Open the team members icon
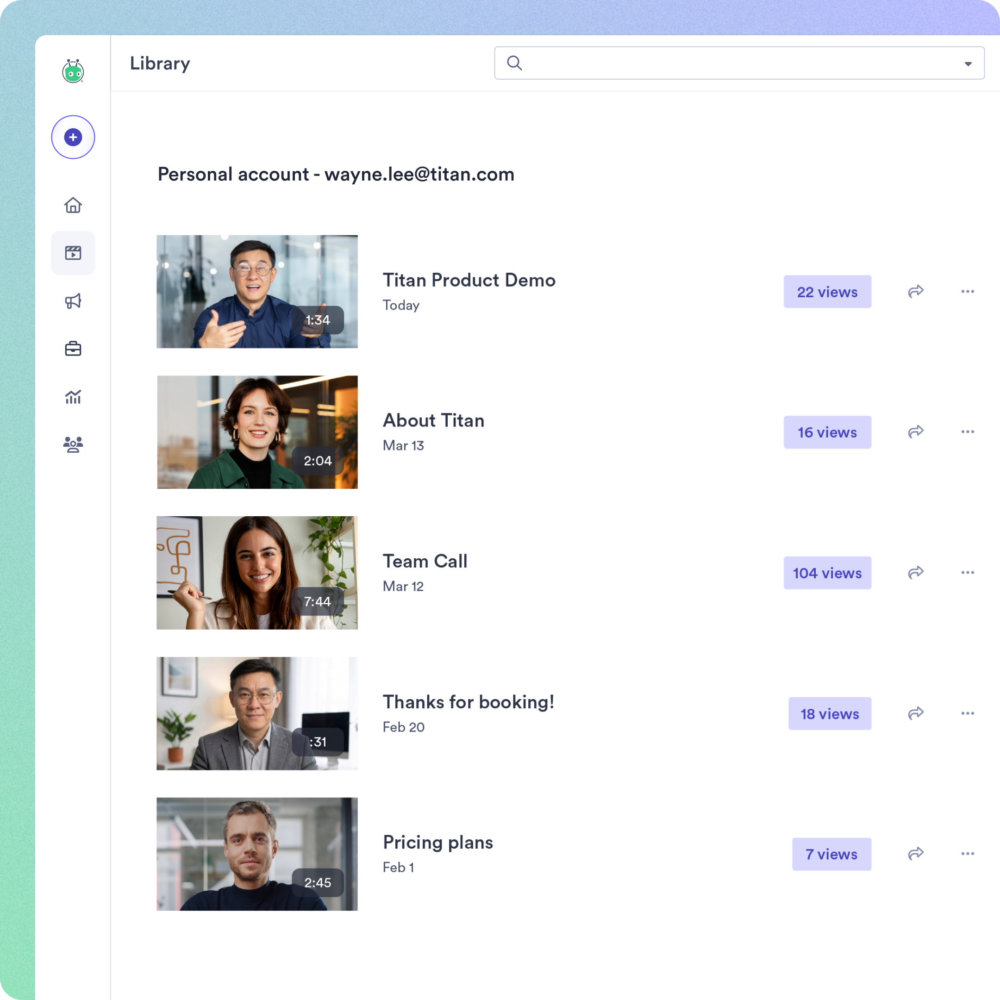Viewport: 1000px width, 1000px height. tap(73, 444)
